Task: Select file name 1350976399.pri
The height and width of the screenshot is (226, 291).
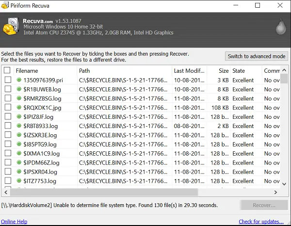Action: point(43,80)
